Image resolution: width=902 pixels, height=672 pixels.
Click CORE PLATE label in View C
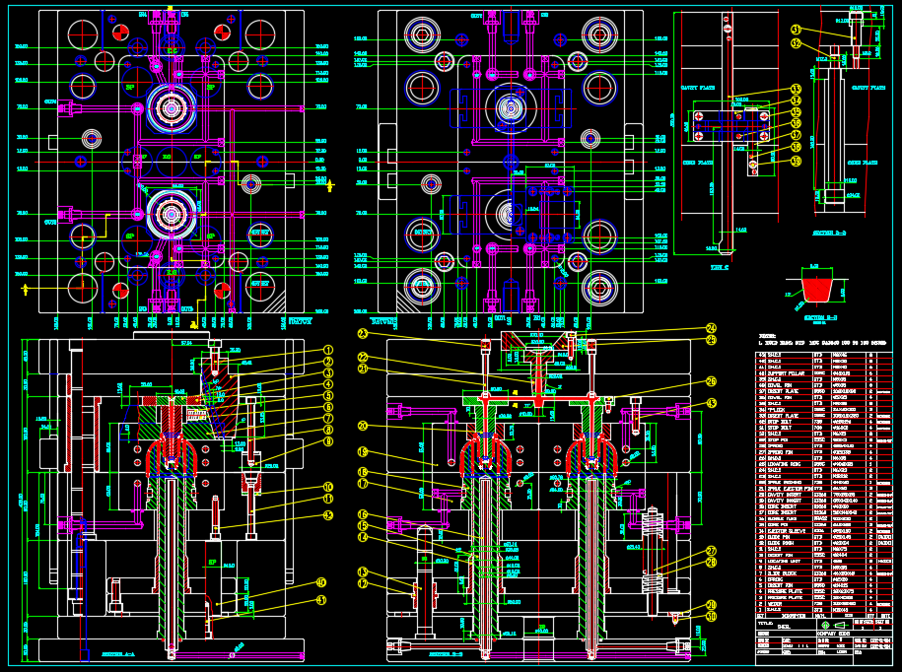(698, 163)
